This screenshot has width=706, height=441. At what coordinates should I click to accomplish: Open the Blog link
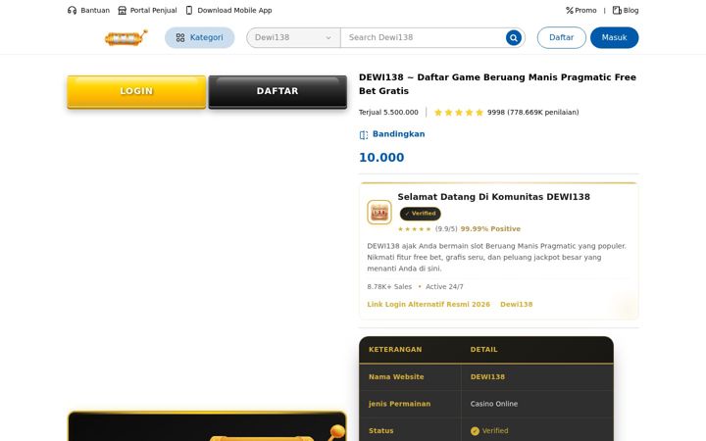pos(626,11)
